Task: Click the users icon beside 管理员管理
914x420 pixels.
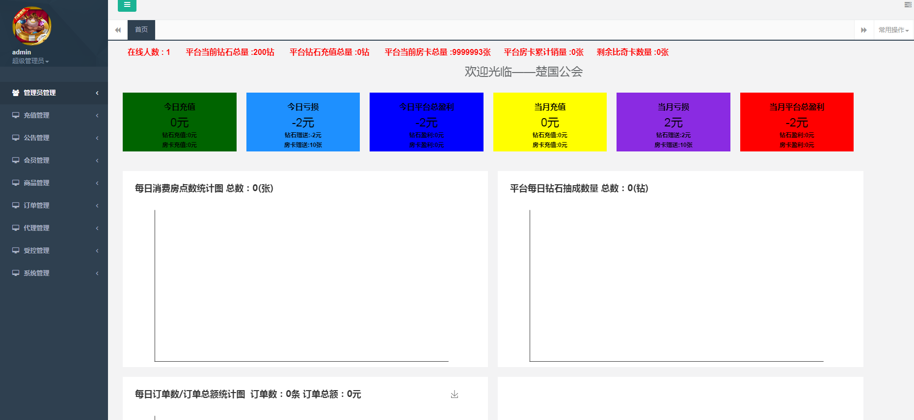Action: (x=16, y=93)
